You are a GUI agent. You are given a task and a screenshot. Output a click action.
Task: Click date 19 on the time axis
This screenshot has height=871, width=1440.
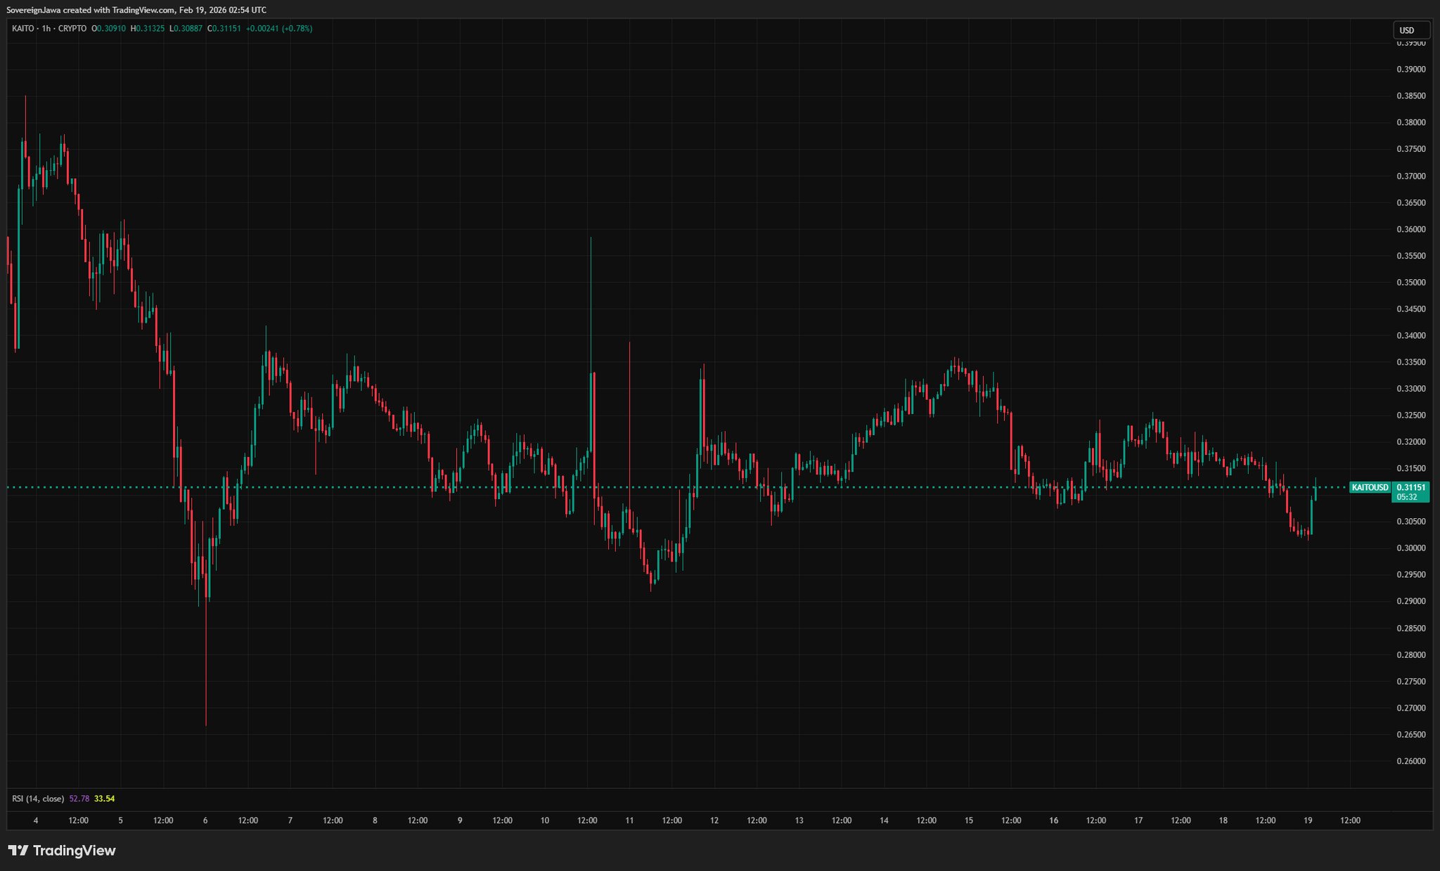[x=1308, y=820]
